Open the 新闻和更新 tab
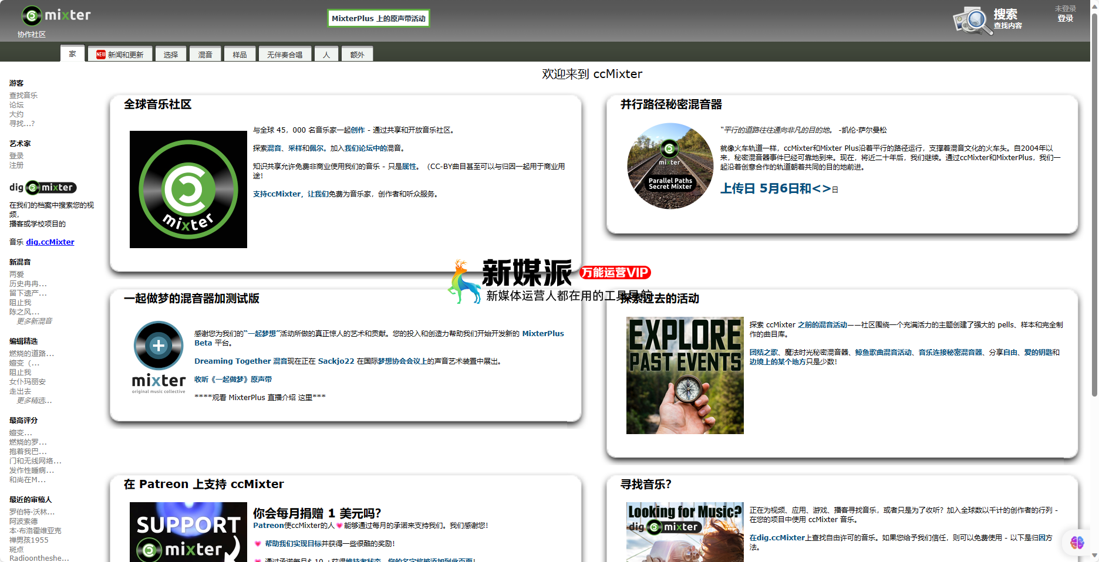Viewport: 1099px width, 562px height. pos(120,55)
